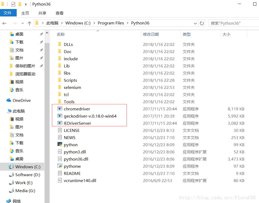
Task: Click the LICENSE text file icon
Action: 60,130
